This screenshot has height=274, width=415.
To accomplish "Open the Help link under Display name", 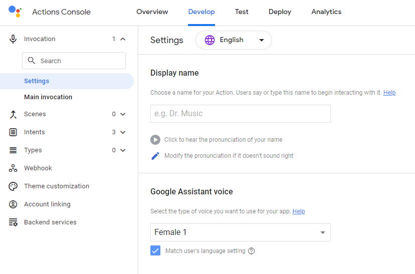I will pyautogui.click(x=389, y=93).
